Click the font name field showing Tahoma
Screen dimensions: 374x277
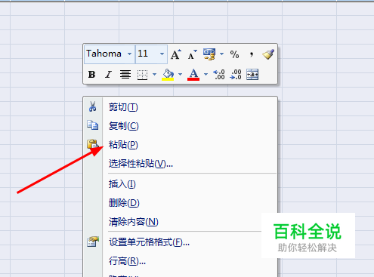click(x=110, y=54)
